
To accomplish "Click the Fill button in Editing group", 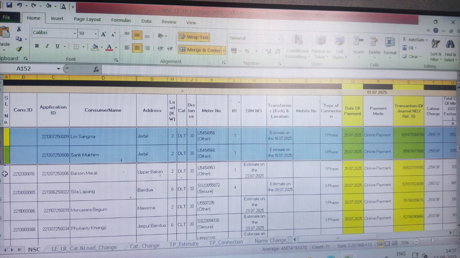I will pos(410,48).
